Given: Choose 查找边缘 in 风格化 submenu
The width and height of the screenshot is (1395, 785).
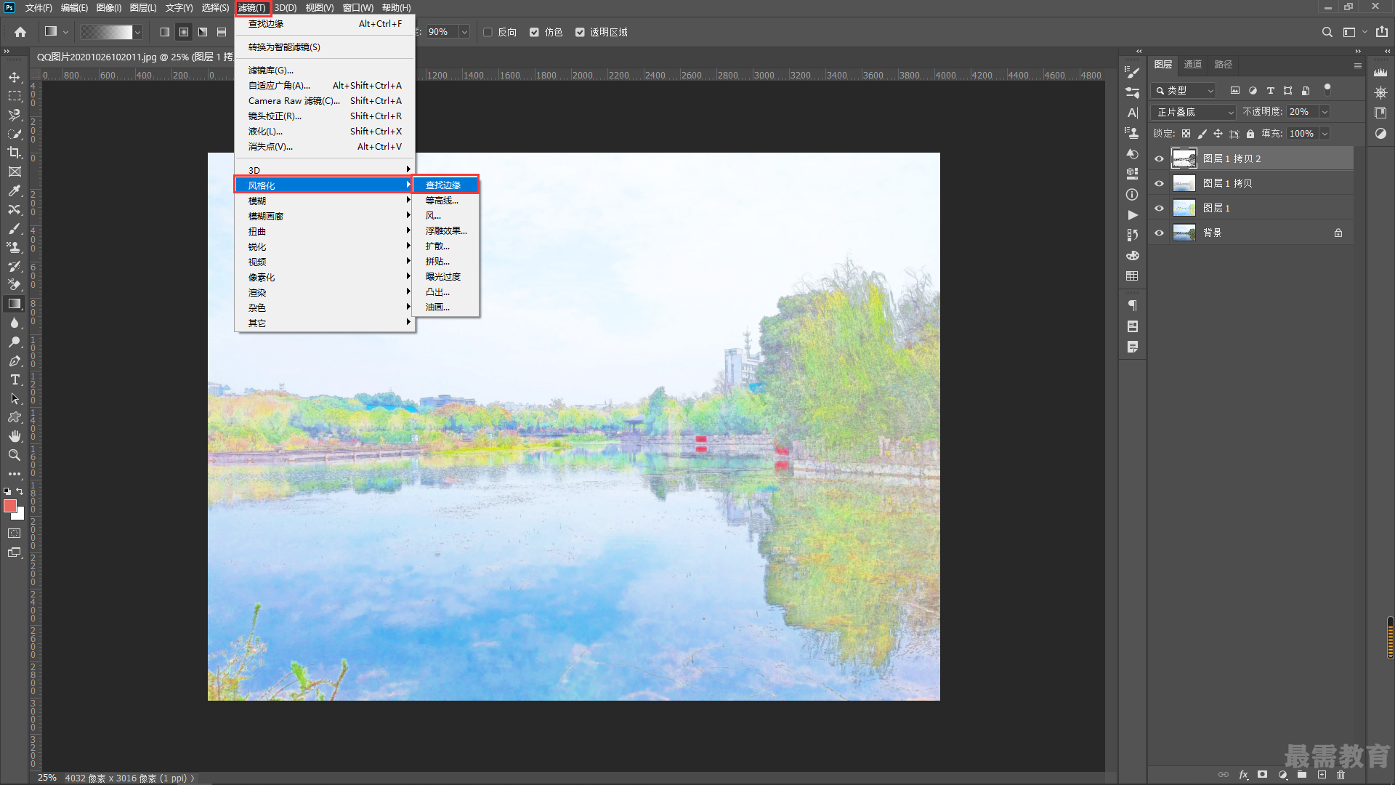Looking at the screenshot, I should [x=446, y=185].
